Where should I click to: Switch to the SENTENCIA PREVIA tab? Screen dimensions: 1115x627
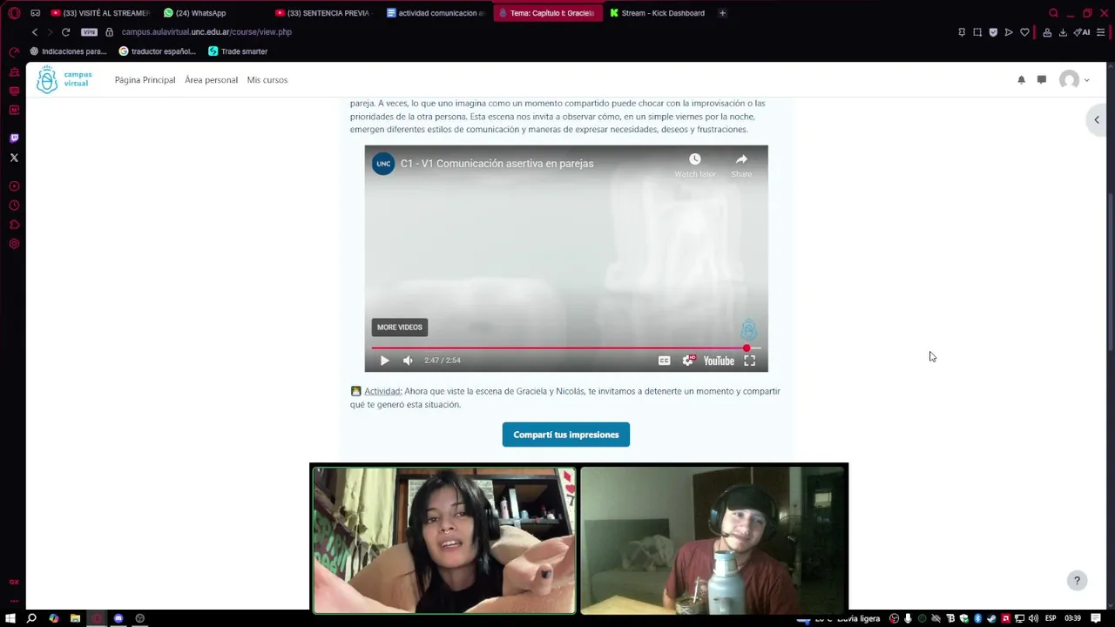tap(322, 13)
